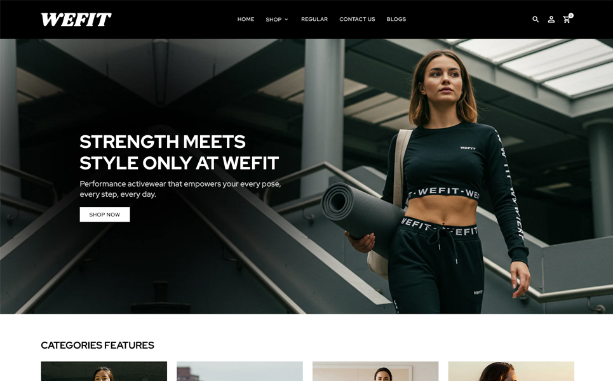Click the Strength Meets Style hero heading
This screenshot has width=613, height=381.
[x=179, y=152]
